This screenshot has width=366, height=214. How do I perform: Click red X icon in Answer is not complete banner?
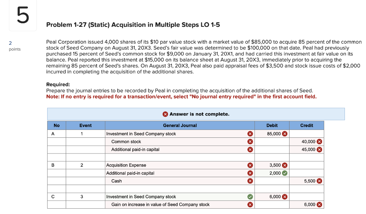click(165, 114)
